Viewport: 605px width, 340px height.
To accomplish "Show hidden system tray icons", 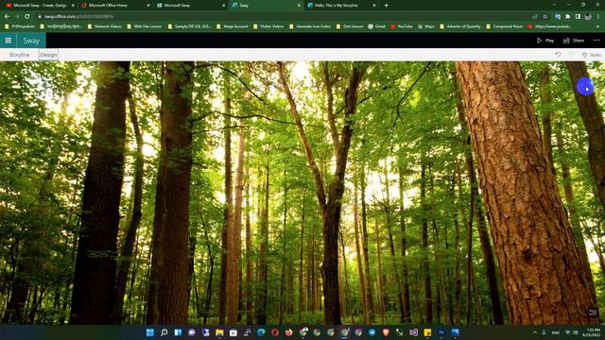I will coord(535,332).
